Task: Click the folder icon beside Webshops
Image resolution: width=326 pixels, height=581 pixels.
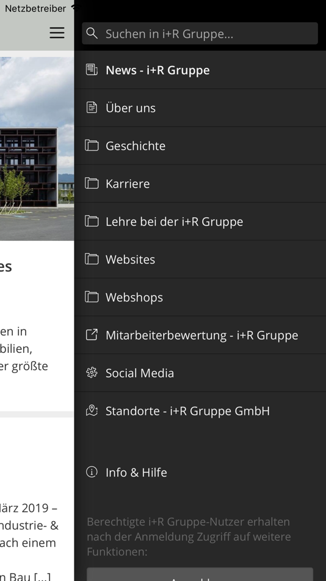Action: [x=92, y=297]
